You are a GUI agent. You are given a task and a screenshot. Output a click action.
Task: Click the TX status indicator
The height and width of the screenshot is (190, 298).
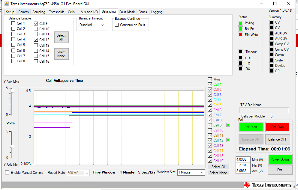pyautogui.click(x=240, y=63)
